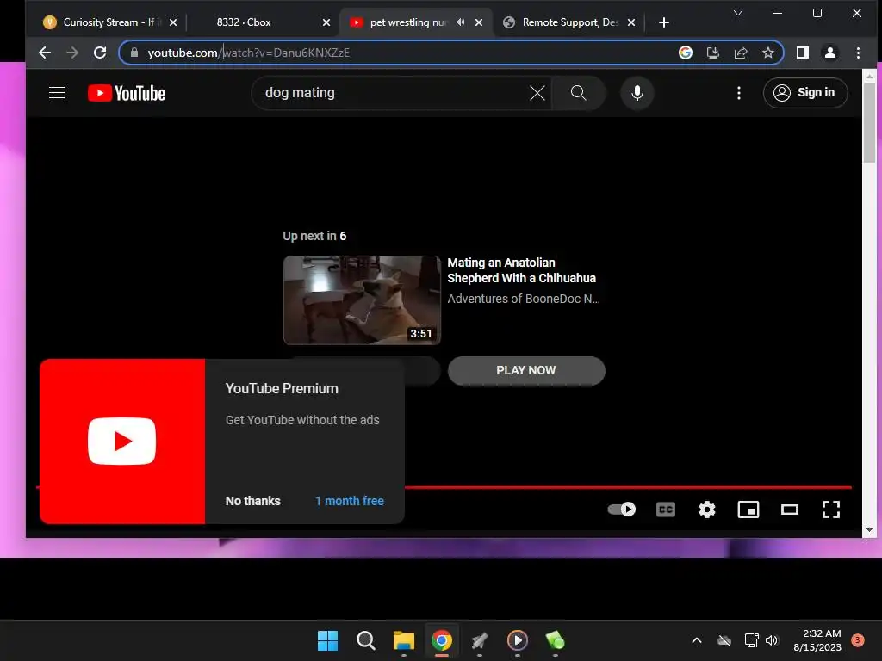Viewport: 882px width, 661px height.
Task: Bookmark this page with the star
Action: click(x=767, y=53)
